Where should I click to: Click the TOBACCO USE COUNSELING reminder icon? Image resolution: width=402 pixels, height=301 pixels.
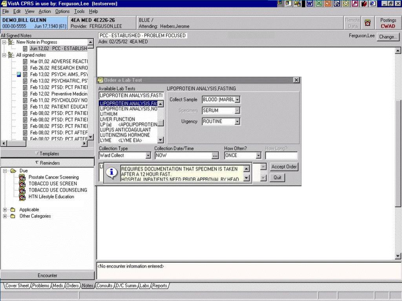tap(22, 190)
